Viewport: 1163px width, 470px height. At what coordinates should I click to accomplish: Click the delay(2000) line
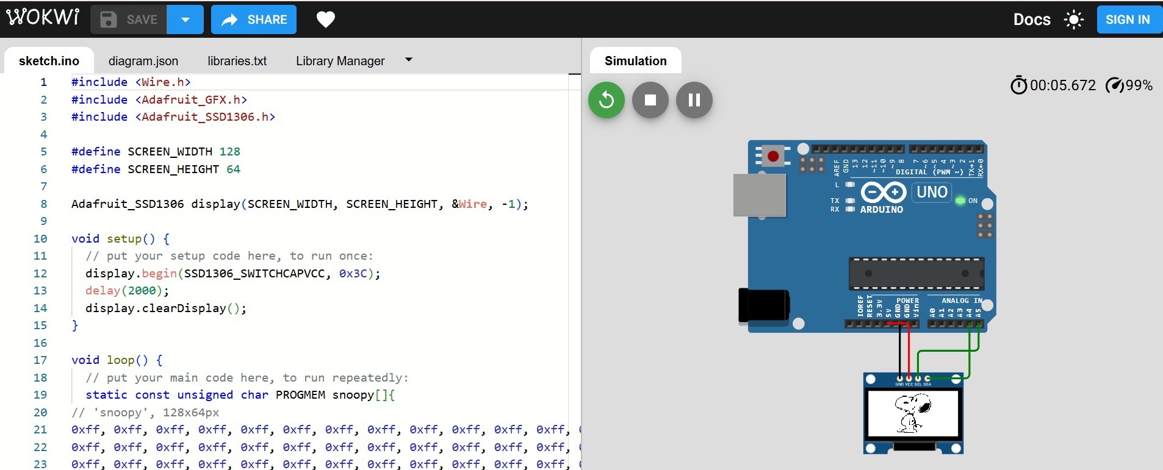(x=127, y=290)
